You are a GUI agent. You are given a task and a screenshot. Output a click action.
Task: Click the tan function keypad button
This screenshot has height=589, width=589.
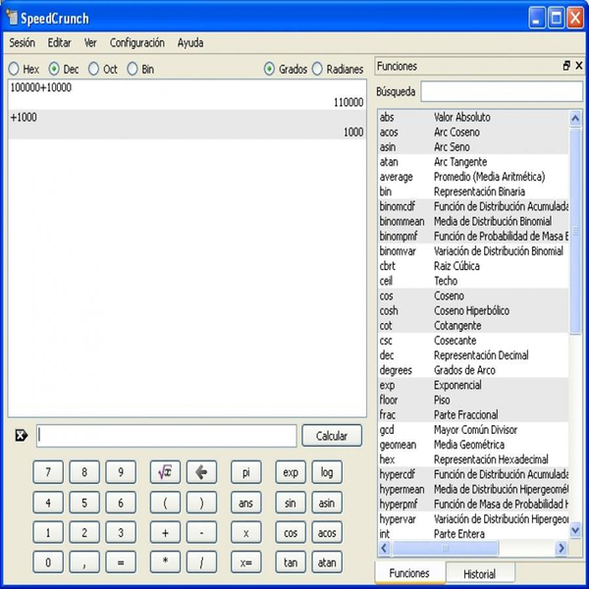[x=291, y=562]
